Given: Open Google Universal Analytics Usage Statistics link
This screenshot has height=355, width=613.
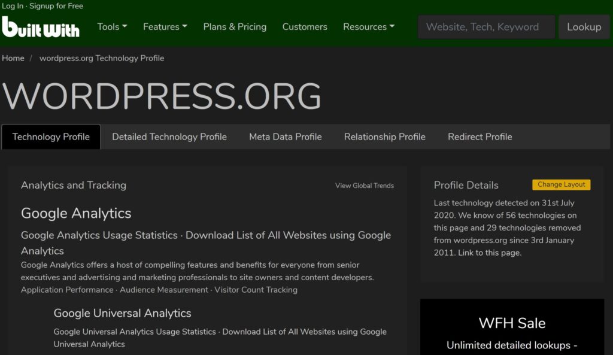Looking at the screenshot, I should (x=135, y=332).
